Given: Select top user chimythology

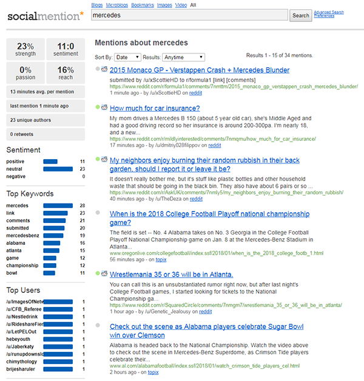Looking at the screenshot, I should [x=22, y=362].
